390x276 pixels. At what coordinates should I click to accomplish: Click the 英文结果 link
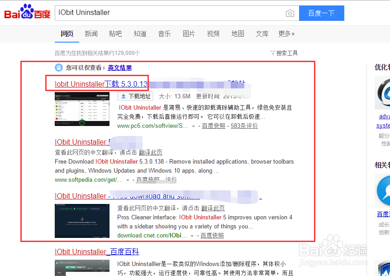[x=119, y=68]
